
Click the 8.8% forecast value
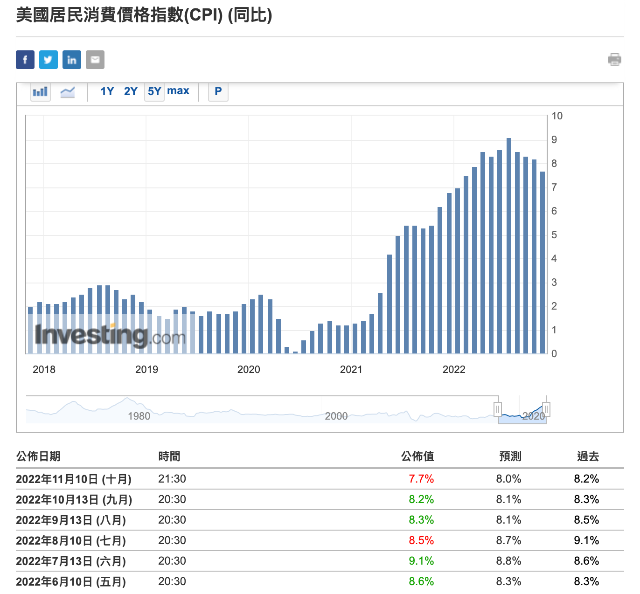(508, 561)
